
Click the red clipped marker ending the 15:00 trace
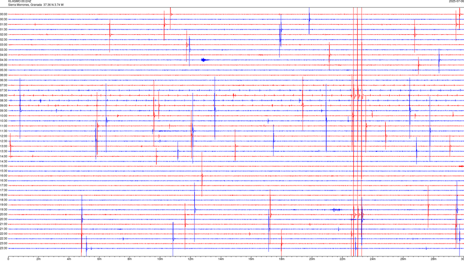(461, 166)
